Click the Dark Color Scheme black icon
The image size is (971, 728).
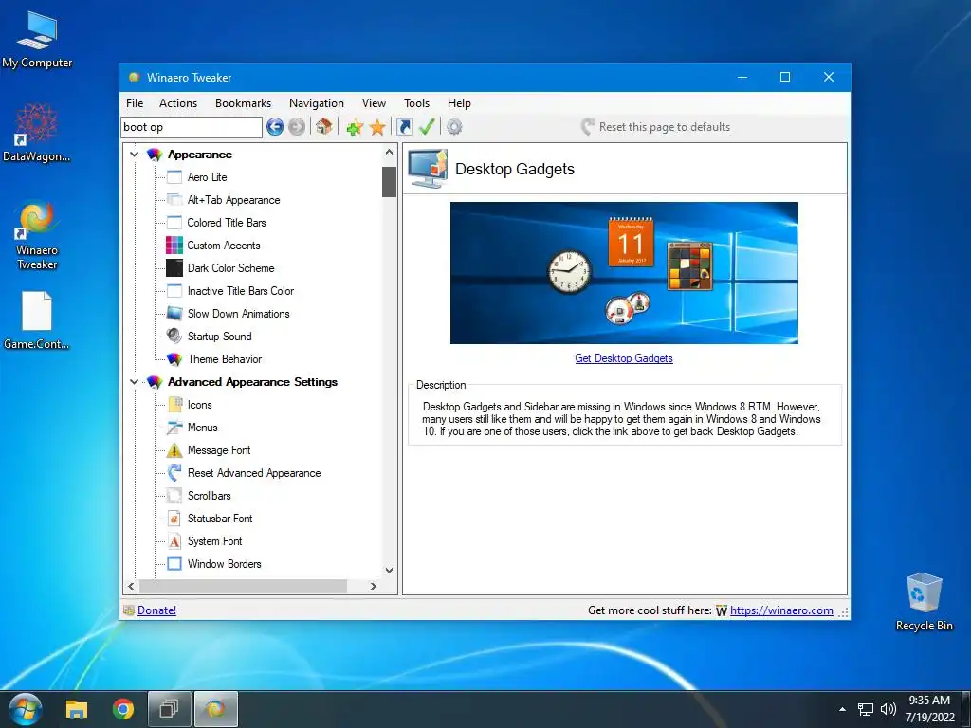click(174, 268)
